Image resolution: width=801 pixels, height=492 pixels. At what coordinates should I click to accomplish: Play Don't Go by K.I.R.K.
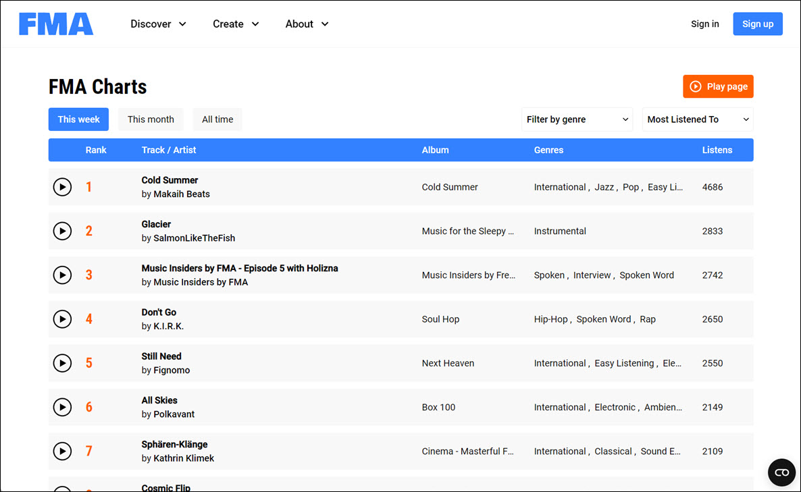62,319
